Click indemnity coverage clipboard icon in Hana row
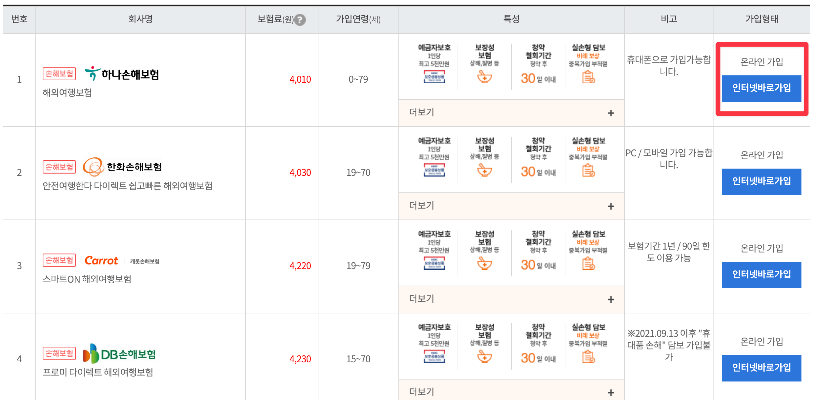This screenshot has width=816, height=400. tap(589, 77)
